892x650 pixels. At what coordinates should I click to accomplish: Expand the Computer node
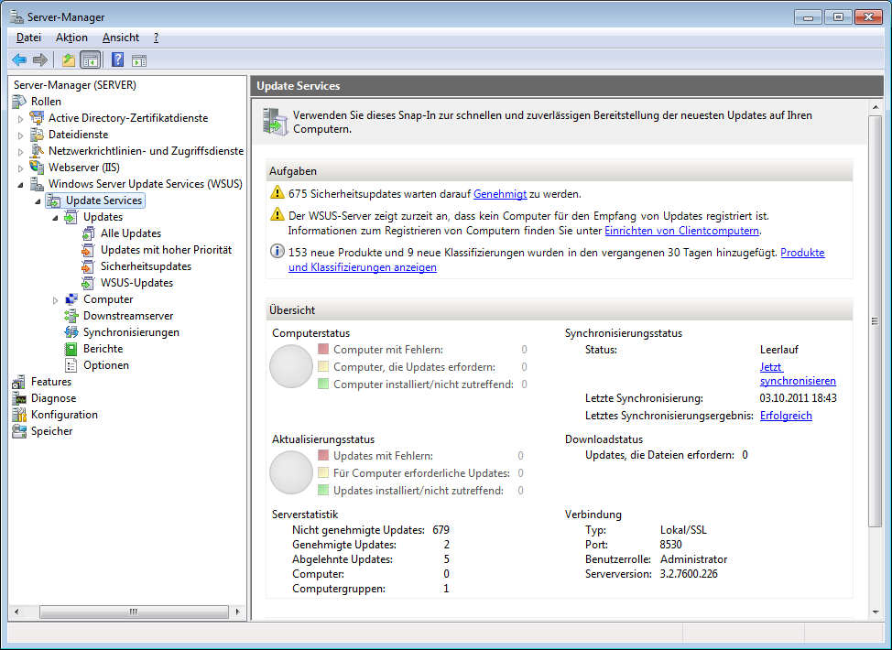55,300
